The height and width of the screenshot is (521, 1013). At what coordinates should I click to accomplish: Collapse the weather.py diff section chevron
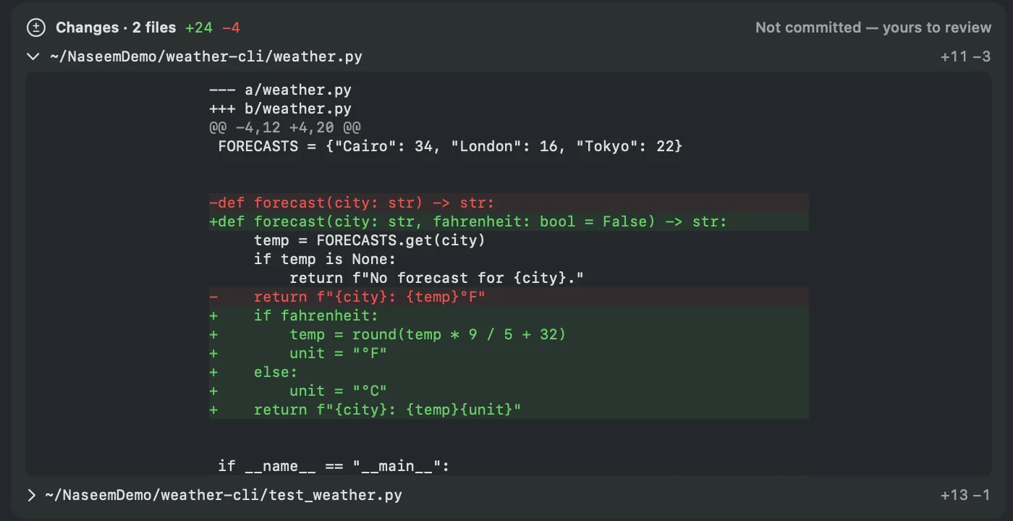click(33, 56)
